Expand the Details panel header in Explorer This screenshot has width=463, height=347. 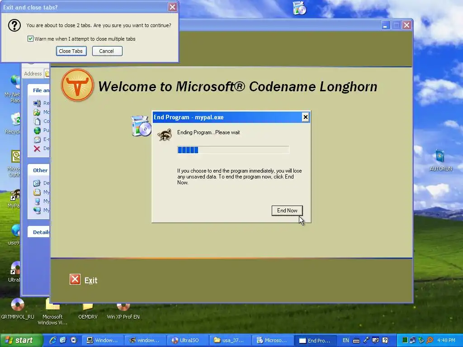click(39, 232)
